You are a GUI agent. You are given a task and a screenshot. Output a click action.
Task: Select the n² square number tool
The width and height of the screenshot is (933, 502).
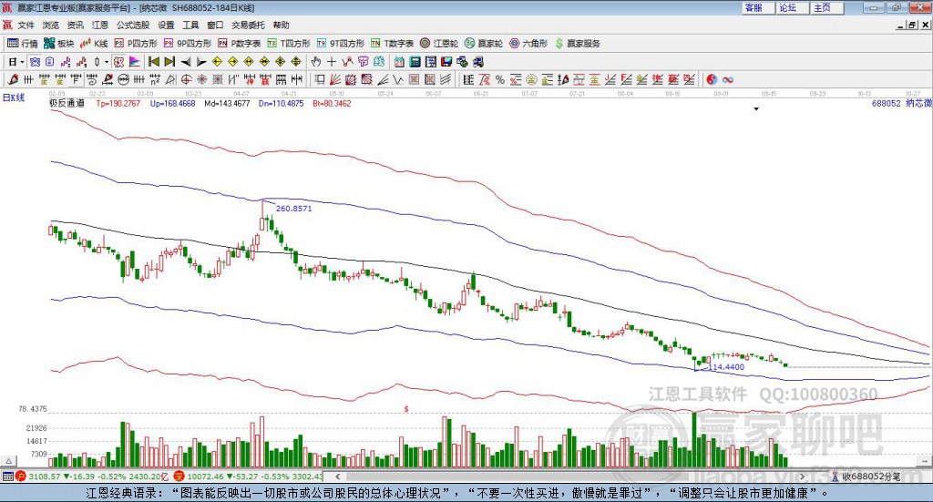155,79
